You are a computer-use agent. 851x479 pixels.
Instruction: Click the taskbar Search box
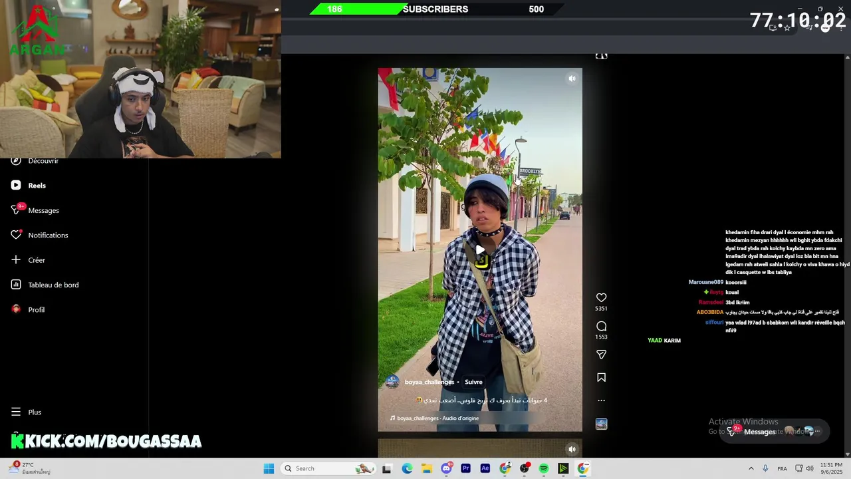pos(329,468)
